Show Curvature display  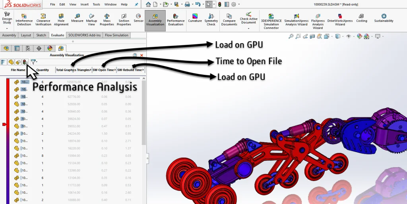[195, 18]
